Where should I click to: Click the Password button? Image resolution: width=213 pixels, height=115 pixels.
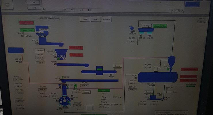106,20
